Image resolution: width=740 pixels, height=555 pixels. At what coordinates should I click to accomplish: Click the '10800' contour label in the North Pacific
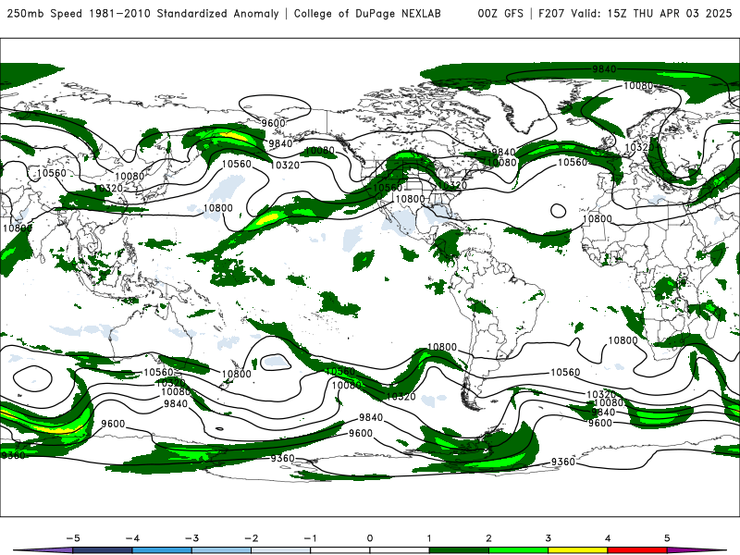[218, 208]
